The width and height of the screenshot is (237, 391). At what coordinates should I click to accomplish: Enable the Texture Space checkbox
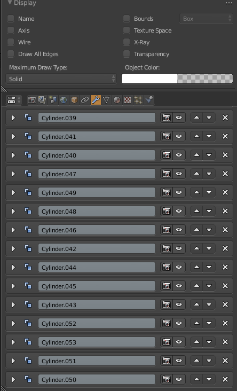tap(127, 30)
